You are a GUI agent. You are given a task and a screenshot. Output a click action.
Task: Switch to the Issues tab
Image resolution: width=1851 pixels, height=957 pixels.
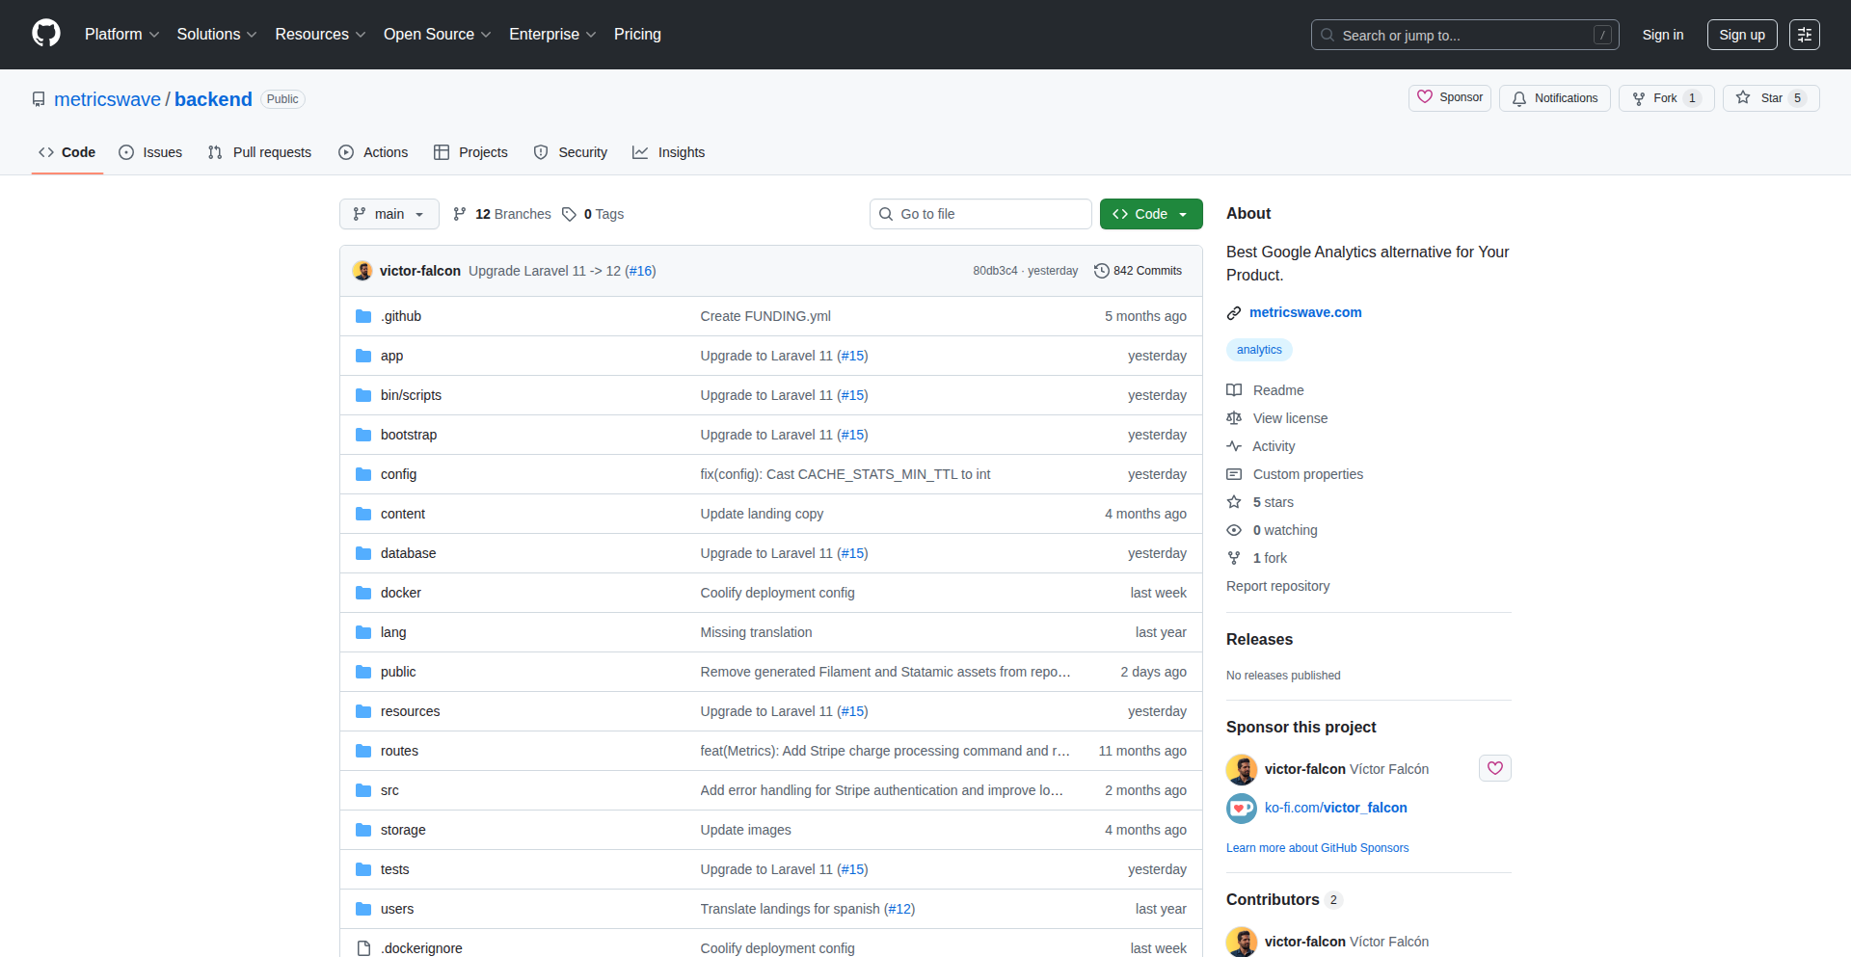pos(150,152)
